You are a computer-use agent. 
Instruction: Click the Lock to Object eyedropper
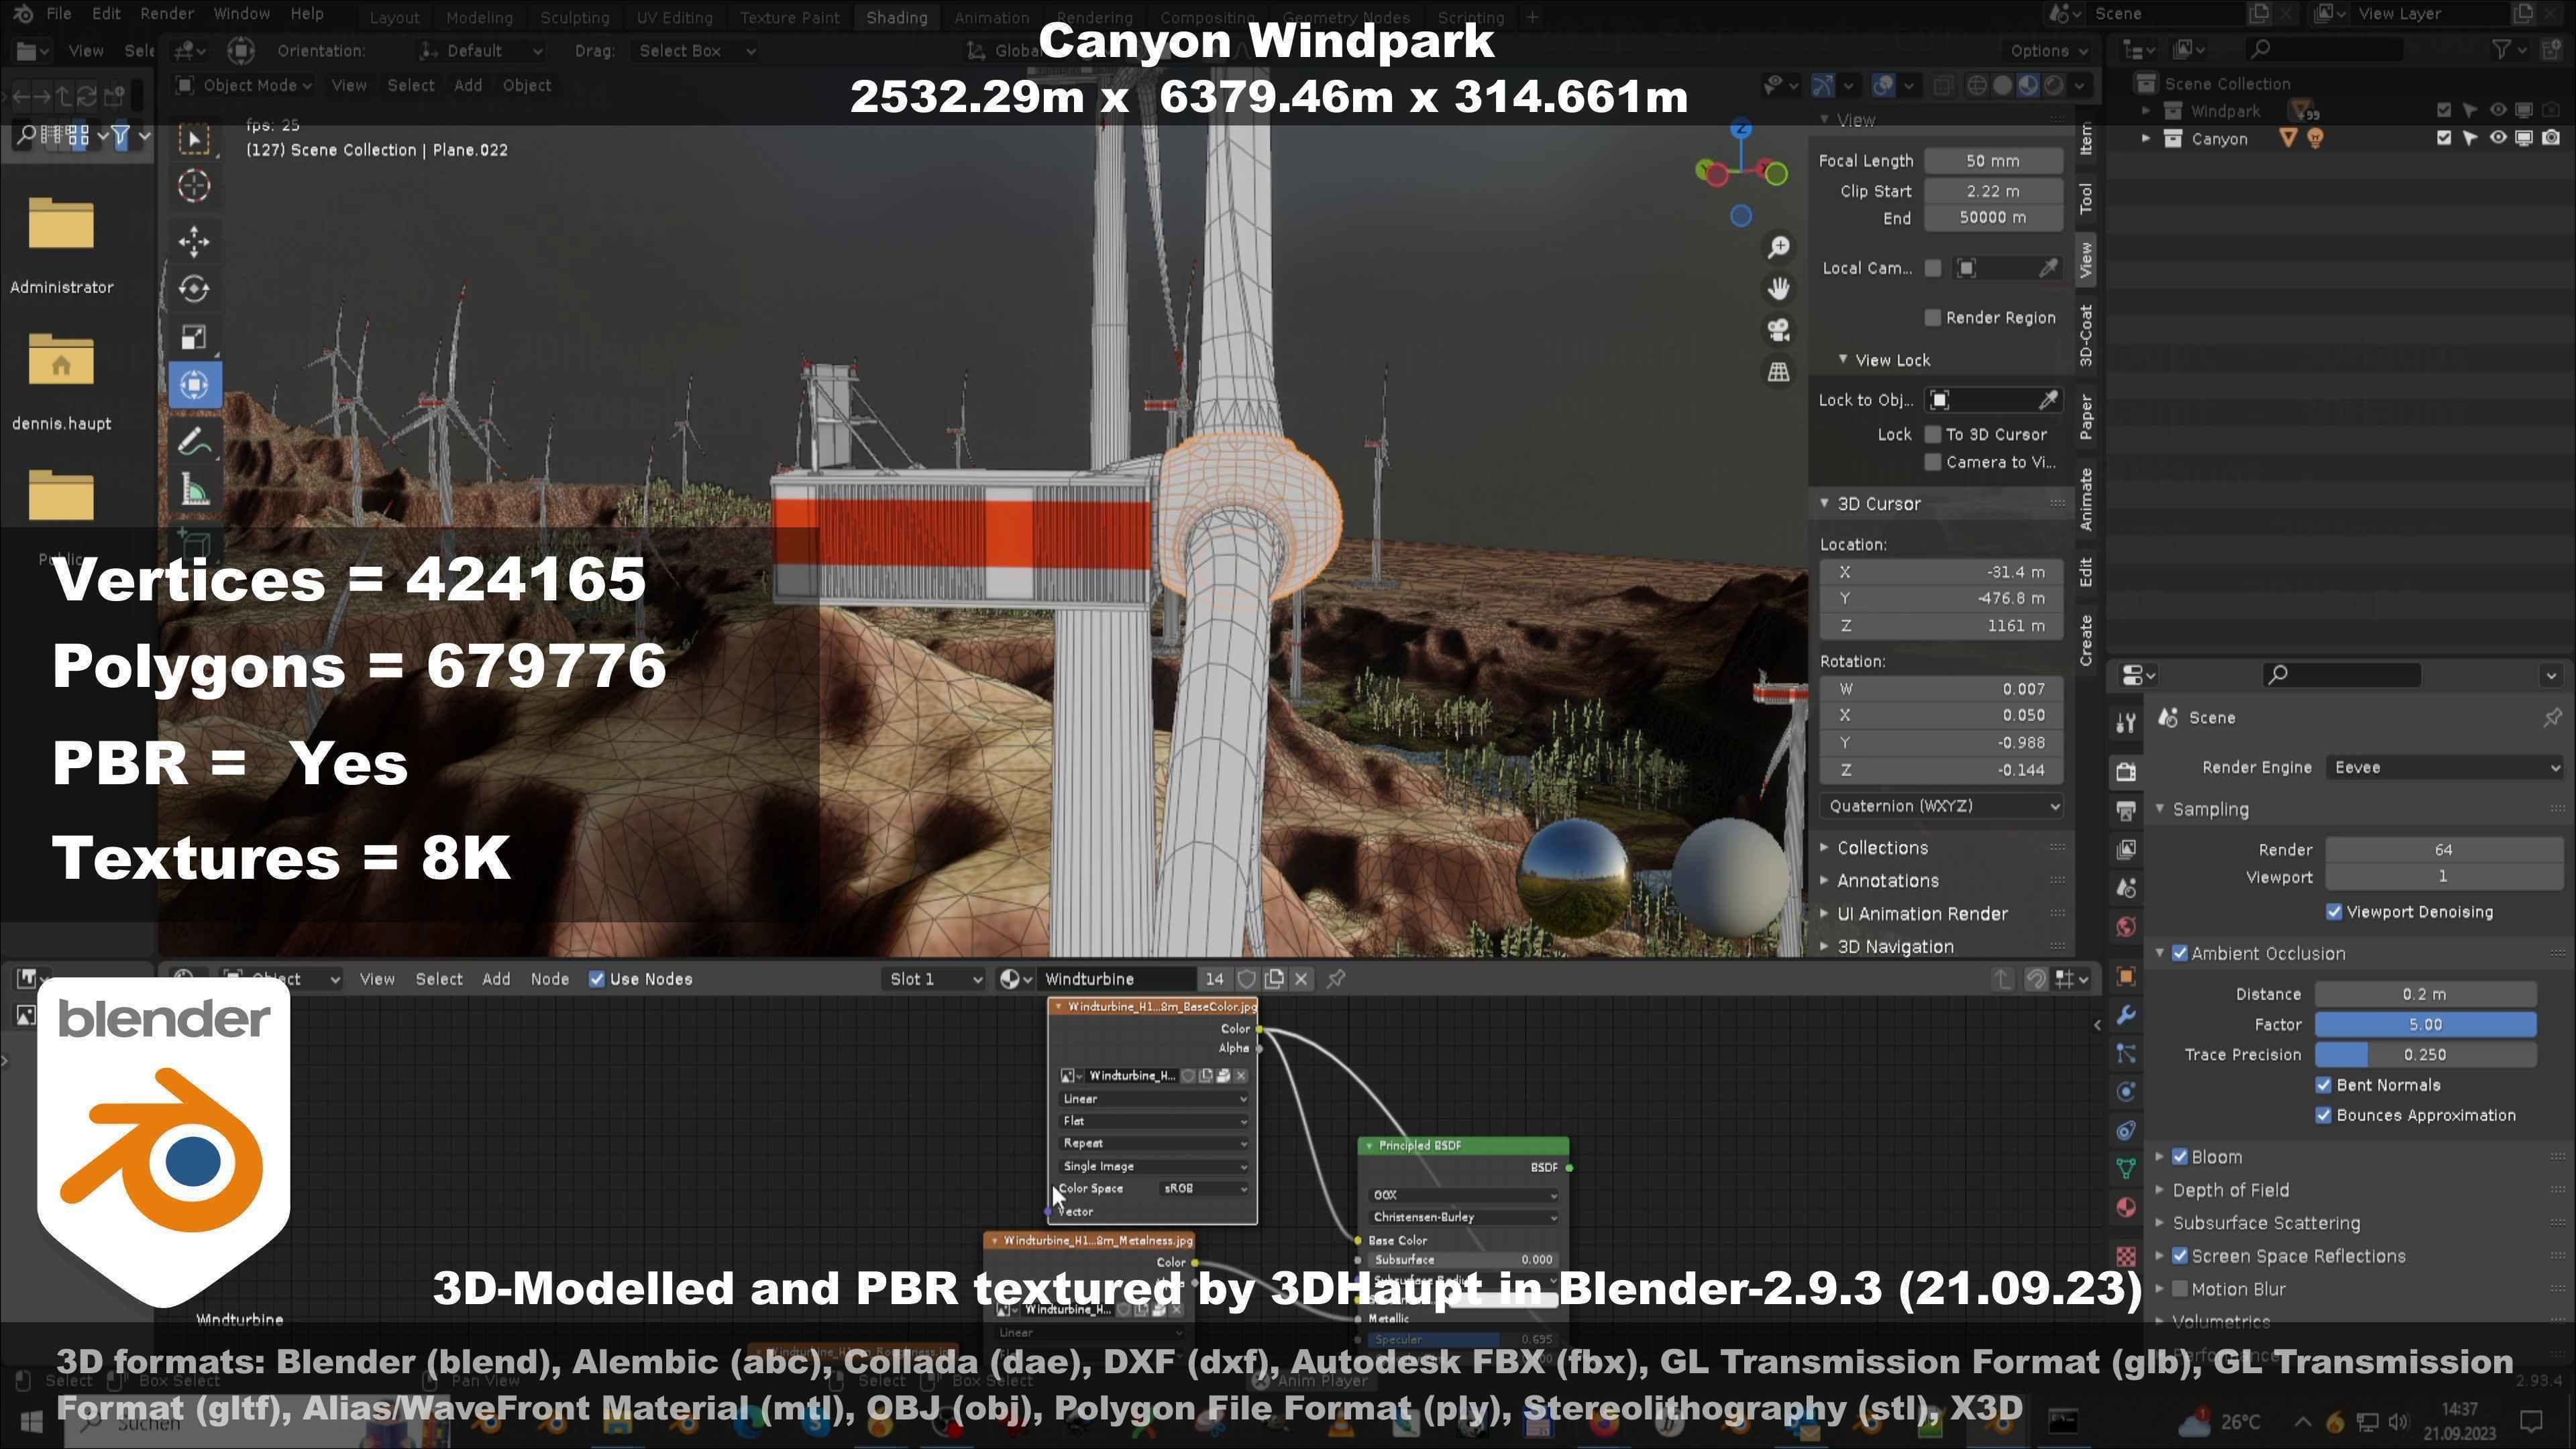click(2048, 400)
